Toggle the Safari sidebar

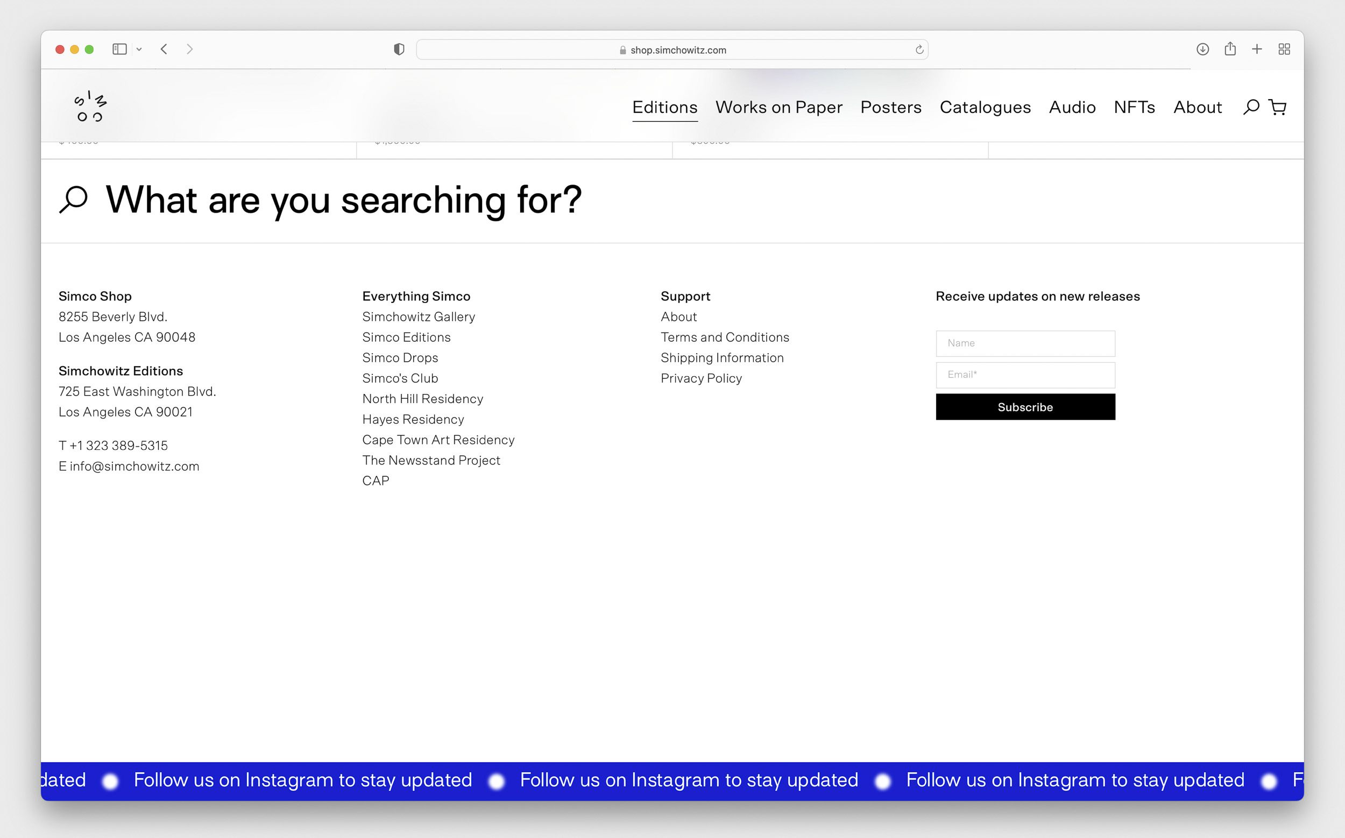(119, 50)
